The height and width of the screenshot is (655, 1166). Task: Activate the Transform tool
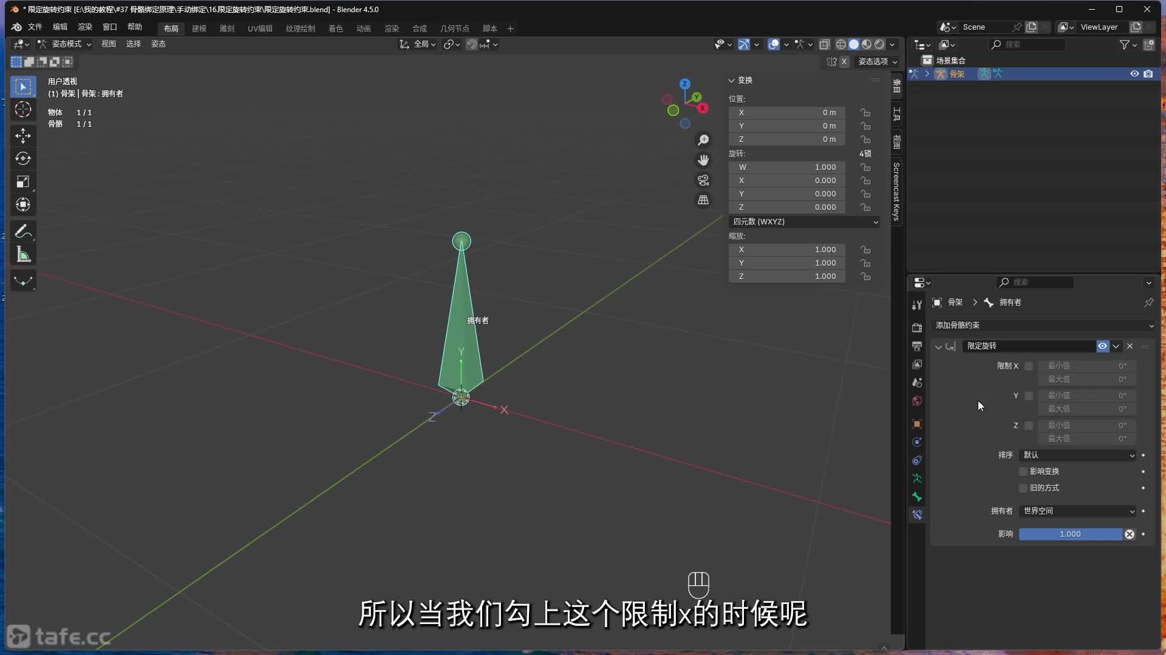[23, 204]
